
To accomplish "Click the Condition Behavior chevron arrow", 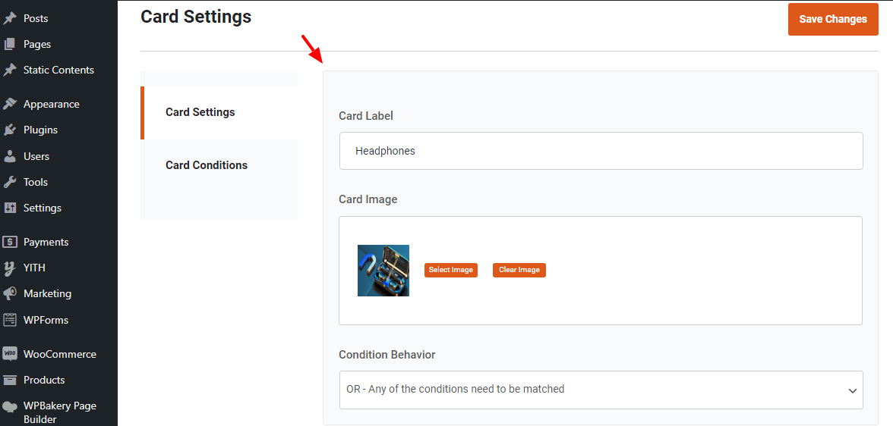I will 851,390.
